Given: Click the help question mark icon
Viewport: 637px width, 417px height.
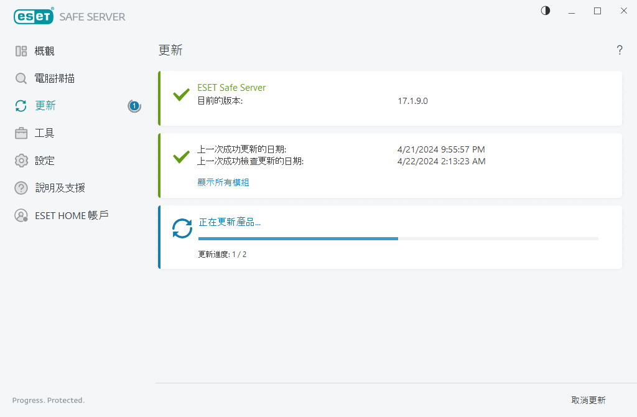Looking at the screenshot, I should [620, 50].
